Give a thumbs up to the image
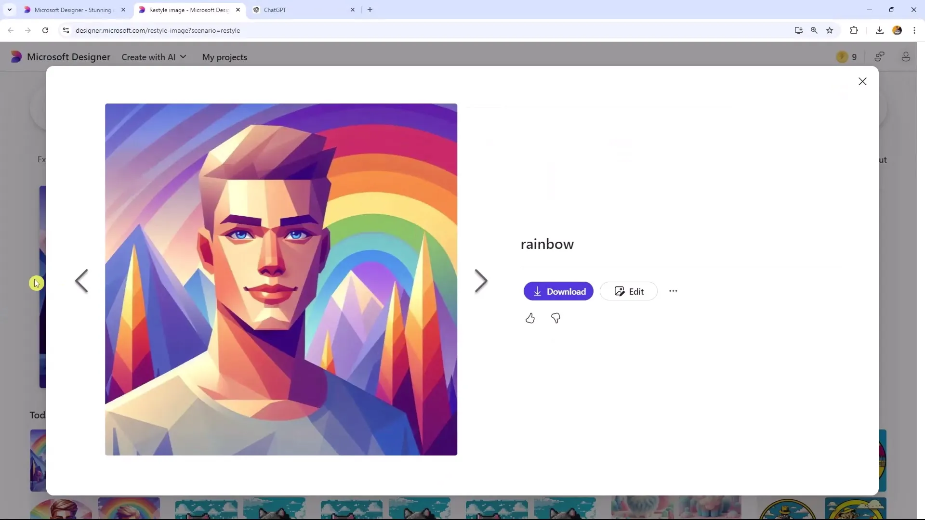The image size is (925, 520). click(x=530, y=318)
